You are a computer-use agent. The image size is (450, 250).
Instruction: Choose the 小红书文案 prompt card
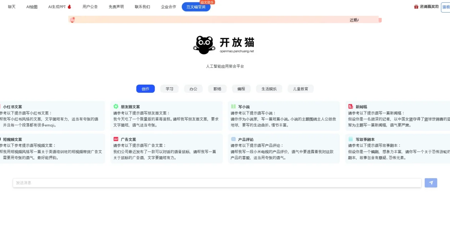point(52,116)
